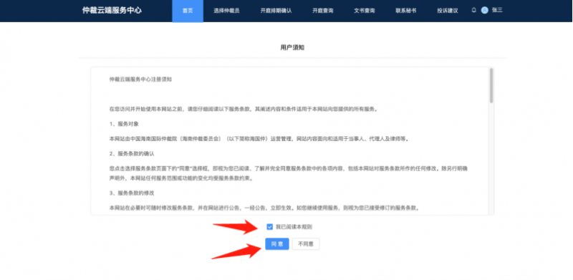Click the terms box scrollbar thumb
Viewport: 573px width, 280px height.
click(491, 85)
